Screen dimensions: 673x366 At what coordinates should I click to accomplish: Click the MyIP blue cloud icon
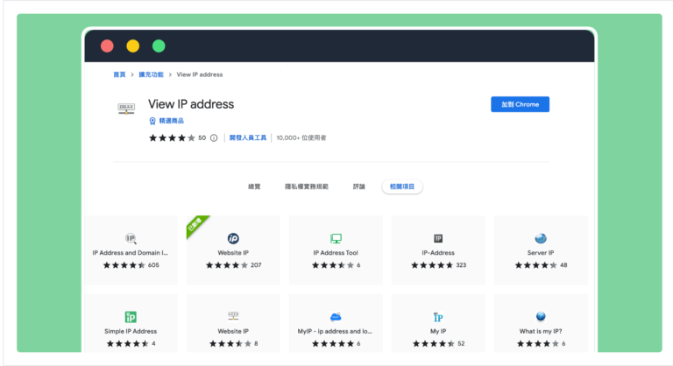coord(336,317)
